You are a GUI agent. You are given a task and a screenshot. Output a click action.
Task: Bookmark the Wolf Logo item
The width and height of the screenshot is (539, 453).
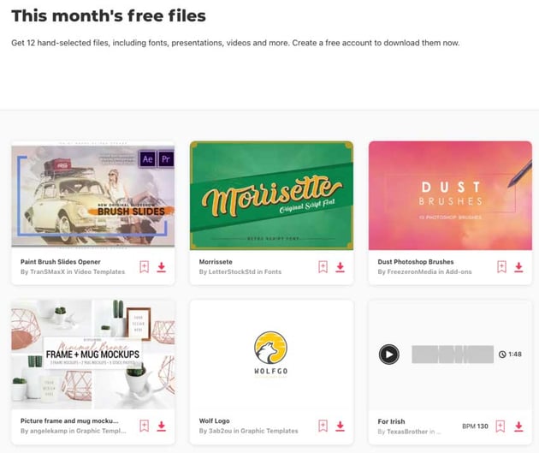[323, 426]
